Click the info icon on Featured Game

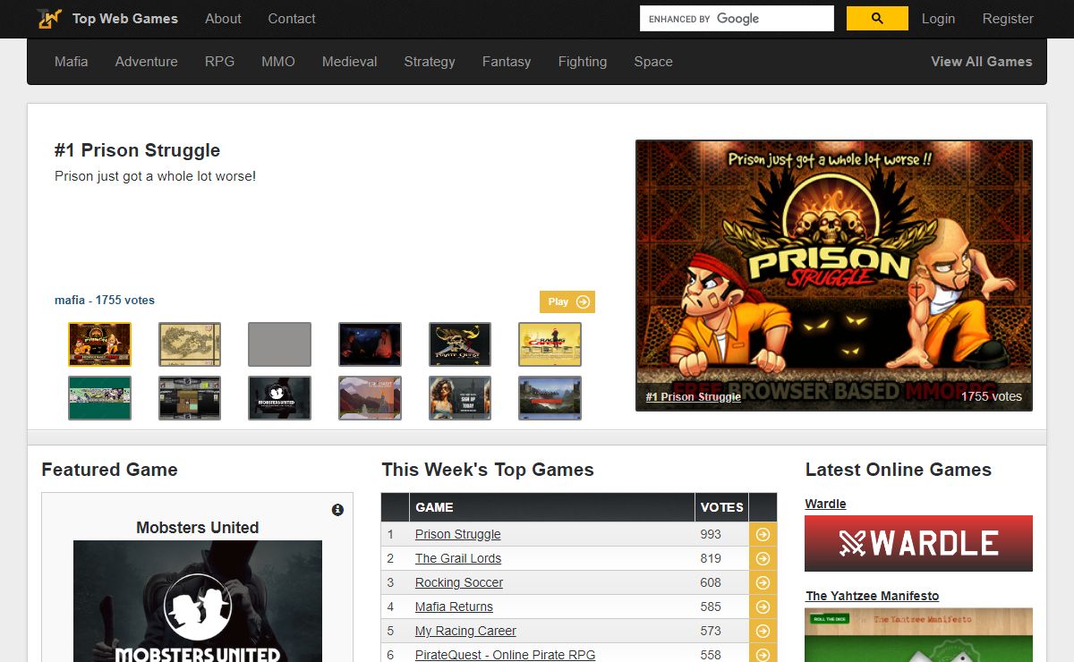tap(337, 510)
